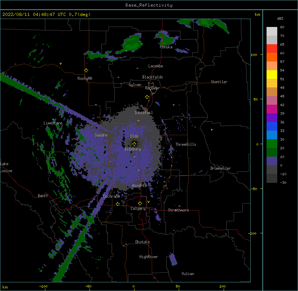298x291 pixels.
Task: Click the Base_Reflectivity title
Action: [x=149, y=5]
